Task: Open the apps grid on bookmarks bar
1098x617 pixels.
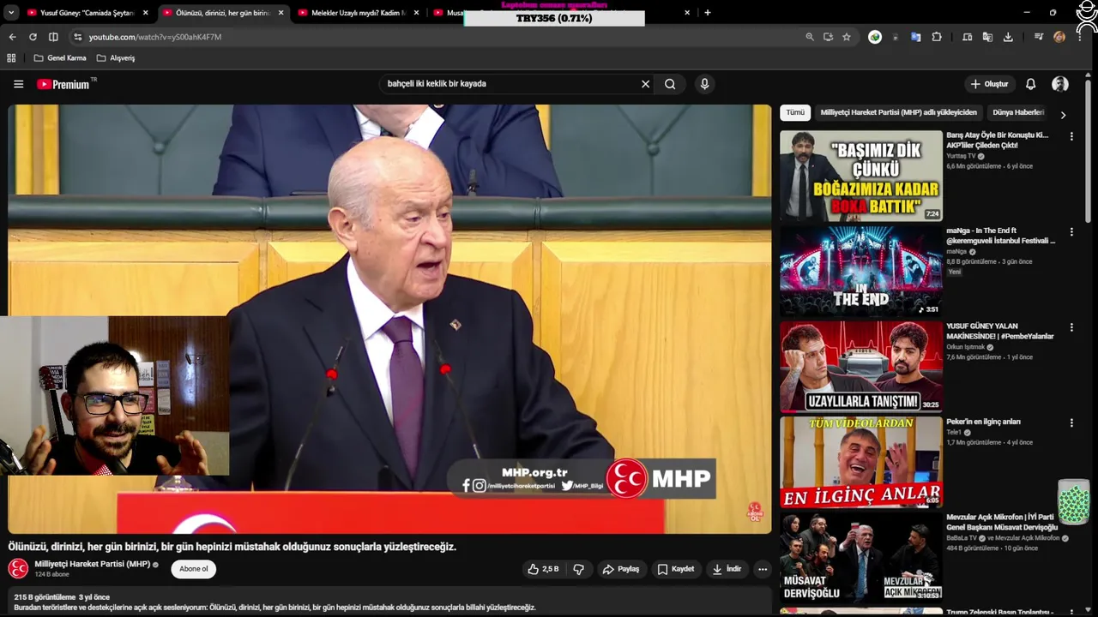Action: click(x=11, y=58)
